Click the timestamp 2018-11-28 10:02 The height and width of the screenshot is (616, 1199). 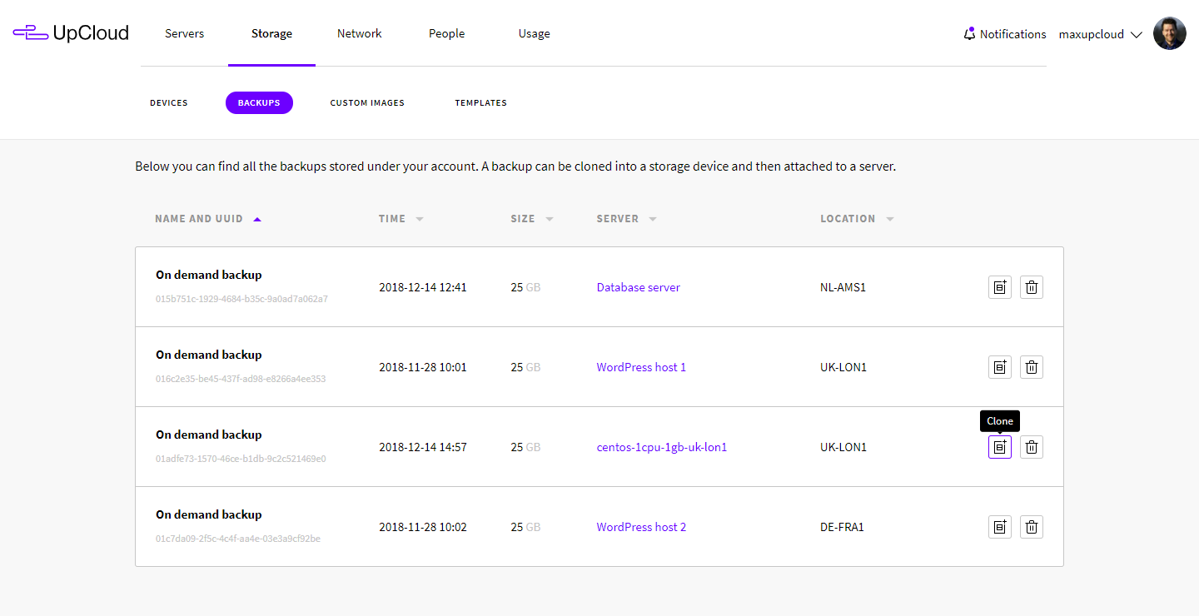(x=423, y=527)
